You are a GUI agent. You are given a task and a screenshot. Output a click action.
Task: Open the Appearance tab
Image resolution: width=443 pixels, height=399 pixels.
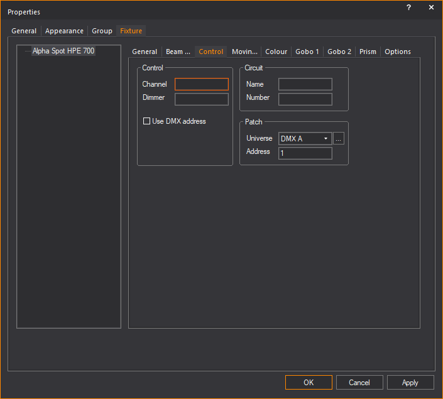click(x=64, y=31)
